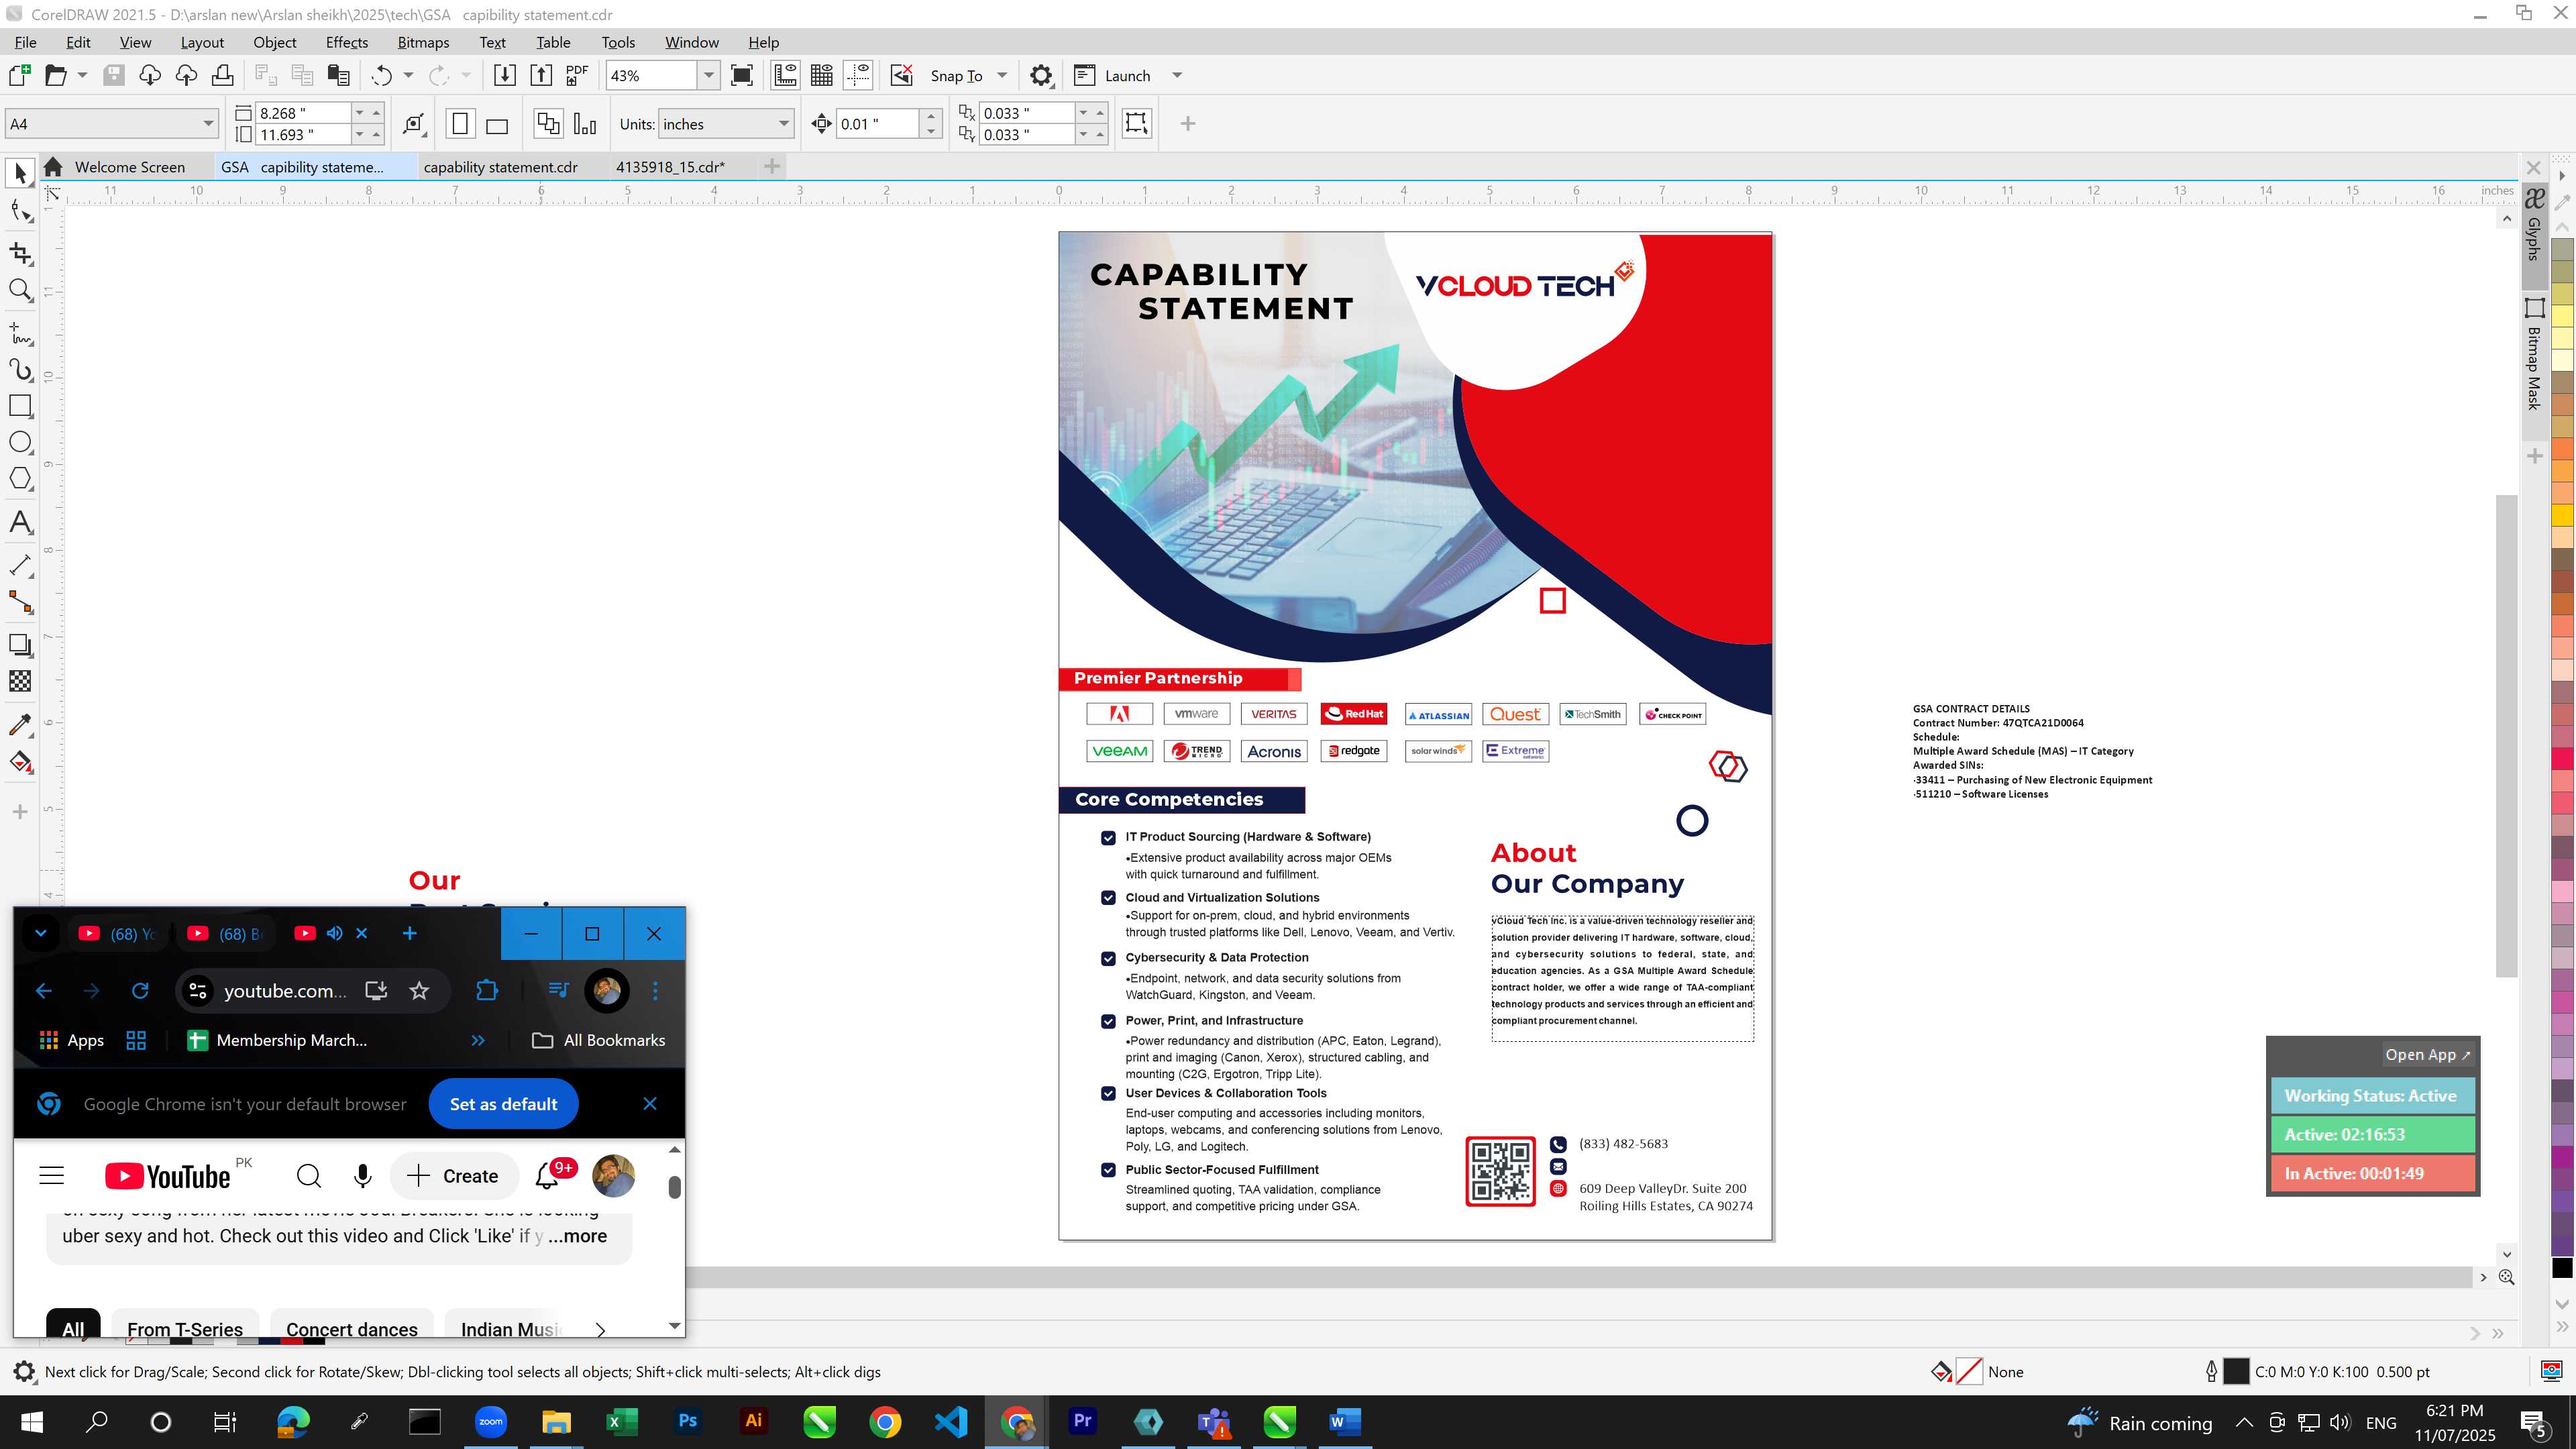Viewport: 2576px width, 1449px height.
Task: Select the Ellipse tool
Action: point(20,442)
